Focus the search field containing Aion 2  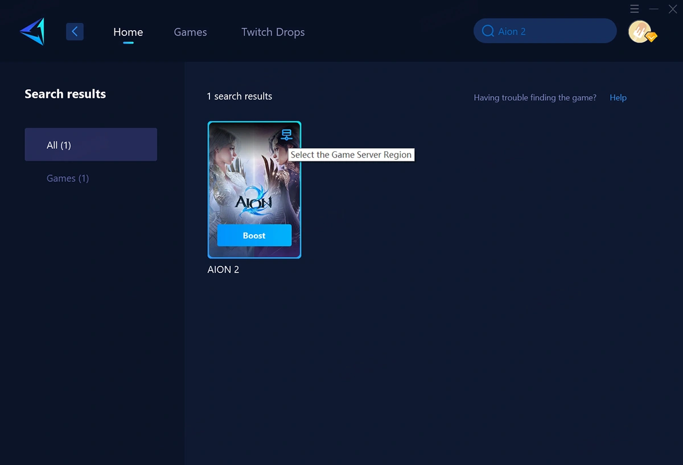pyautogui.click(x=552, y=31)
